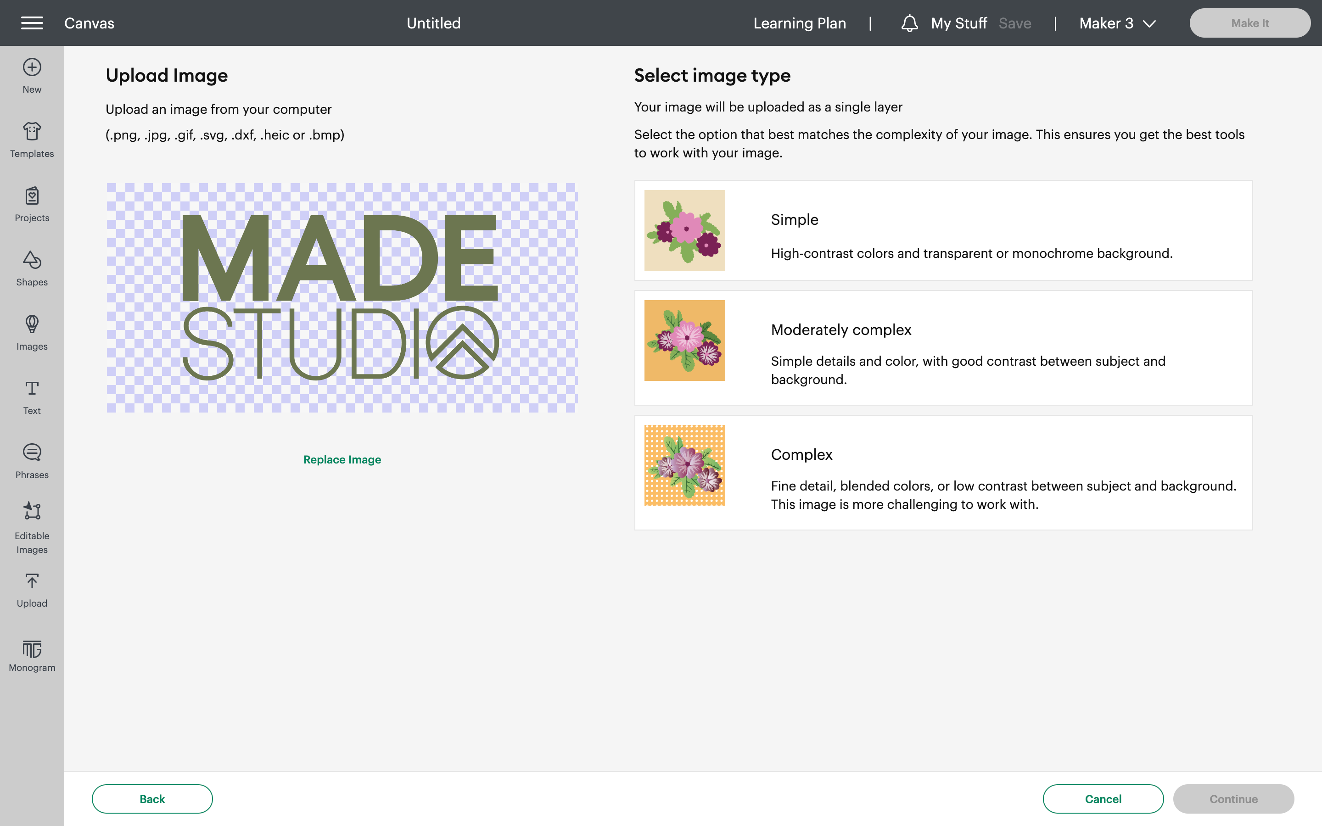The width and height of the screenshot is (1322, 826).
Task: Click the notifications bell icon
Action: click(909, 23)
